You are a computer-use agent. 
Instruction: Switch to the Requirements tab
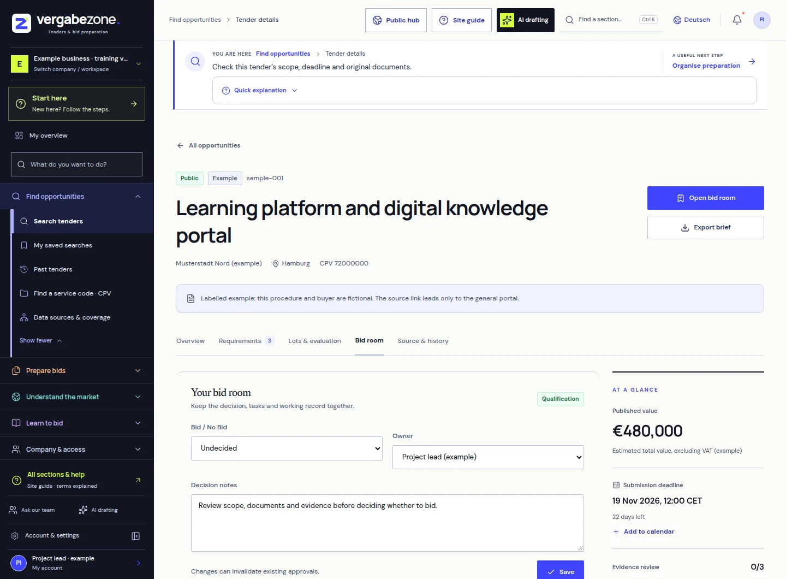(246, 341)
